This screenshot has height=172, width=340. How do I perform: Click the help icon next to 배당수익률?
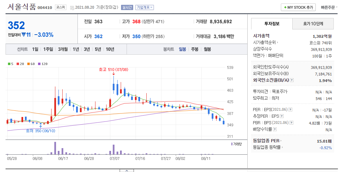[275, 129]
